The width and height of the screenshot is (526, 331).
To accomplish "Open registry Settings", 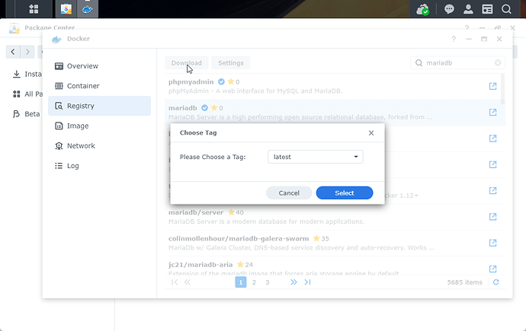I will point(231,63).
